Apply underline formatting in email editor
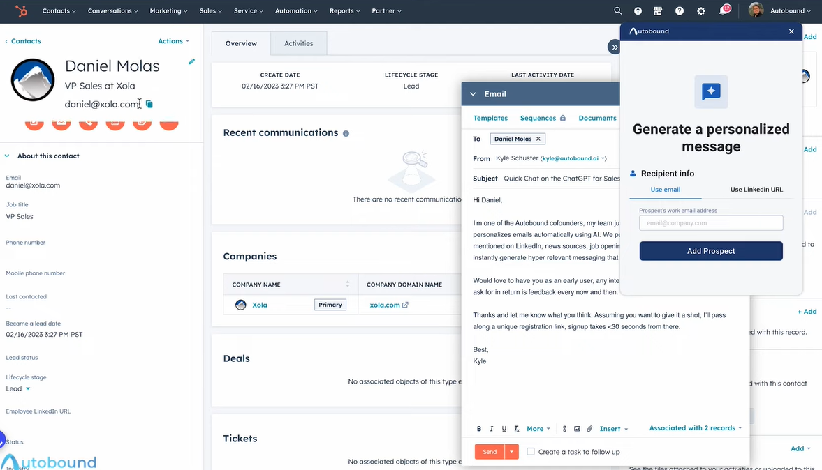822x470 pixels. (x=504, y=429)
